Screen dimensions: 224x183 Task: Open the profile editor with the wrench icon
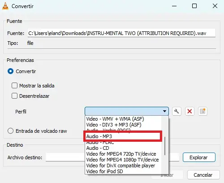click(177, 111)
